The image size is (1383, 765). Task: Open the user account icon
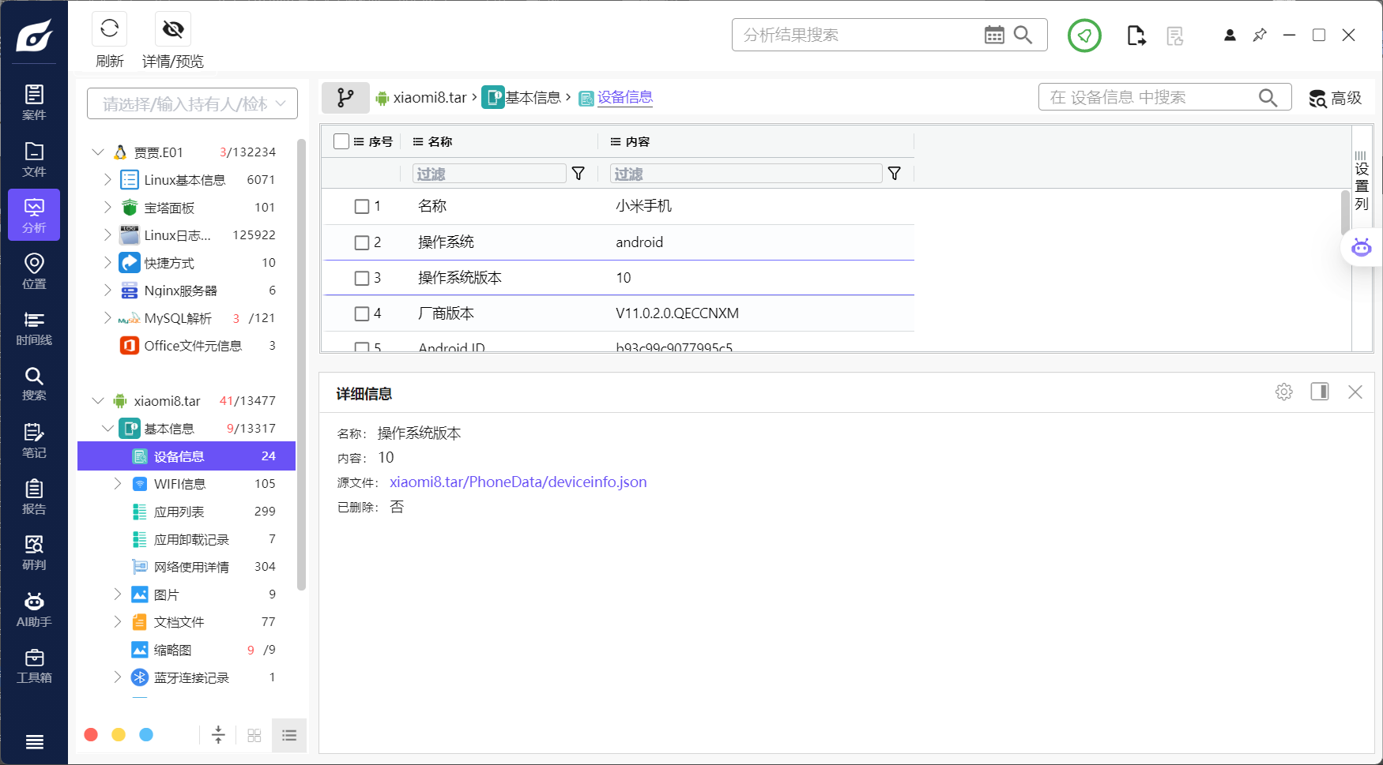click(x=1230, y=35)
